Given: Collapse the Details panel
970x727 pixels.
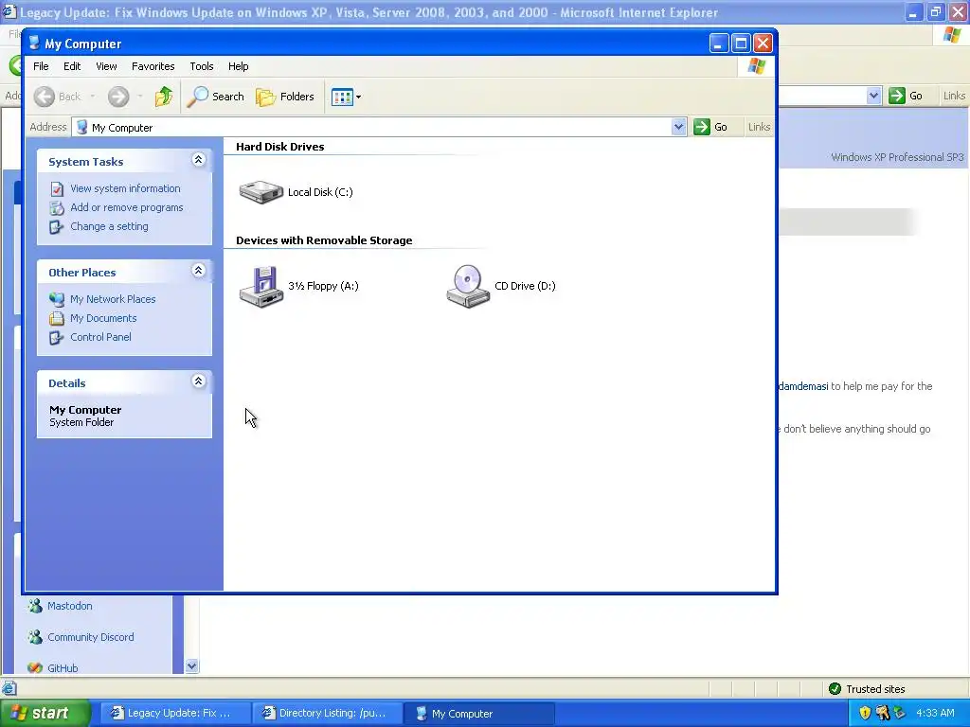Looking at the screenshot, I should pyautogui.click(x=199, y=381).
